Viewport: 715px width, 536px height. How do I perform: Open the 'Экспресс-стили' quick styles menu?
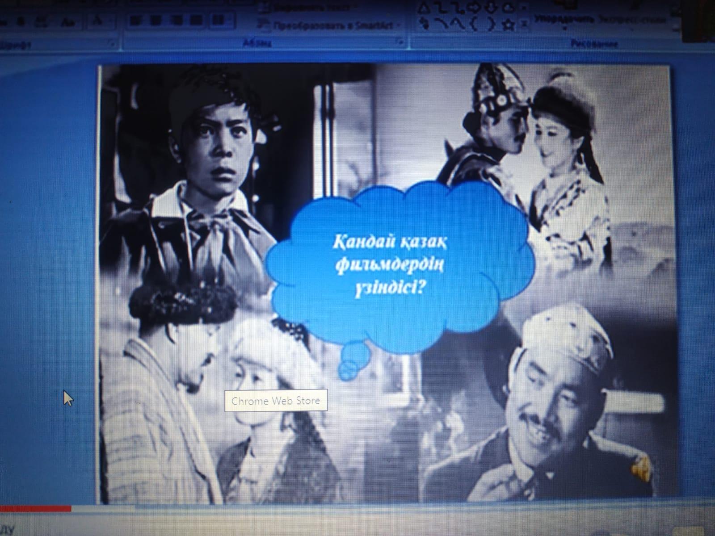click(x=632, y=20)
